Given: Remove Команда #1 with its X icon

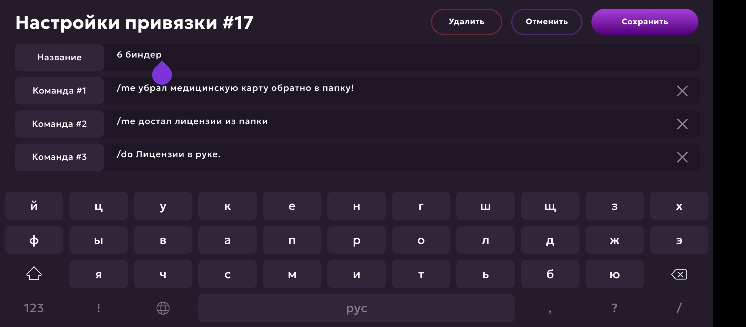Looking at the screenshot, I should pos(682,91).
